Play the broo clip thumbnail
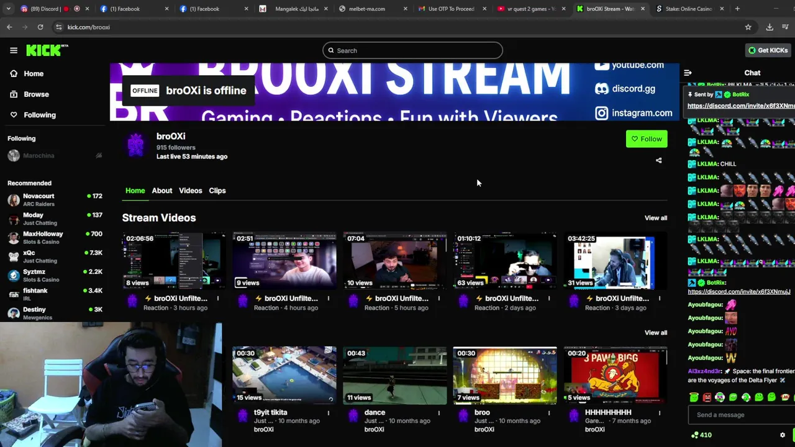Image resolution: width=795 pixels, height=447 pixels. click(x=505, y=375)
